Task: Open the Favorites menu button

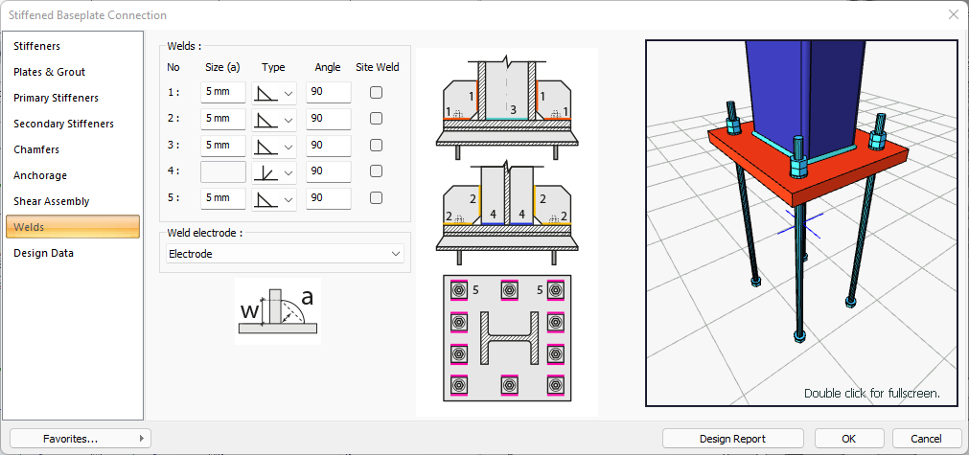Action: click(x=81, y=439)
